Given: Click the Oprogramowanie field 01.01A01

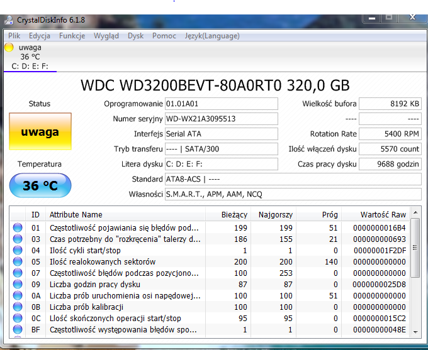Looking at the screenshot, I should point(222,104).
